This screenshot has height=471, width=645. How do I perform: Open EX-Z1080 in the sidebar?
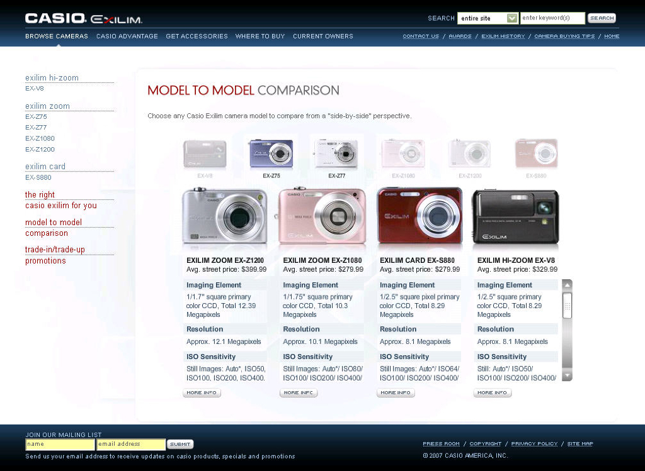pos(40,138)
